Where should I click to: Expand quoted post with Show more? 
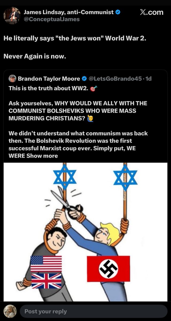point(42,156)
